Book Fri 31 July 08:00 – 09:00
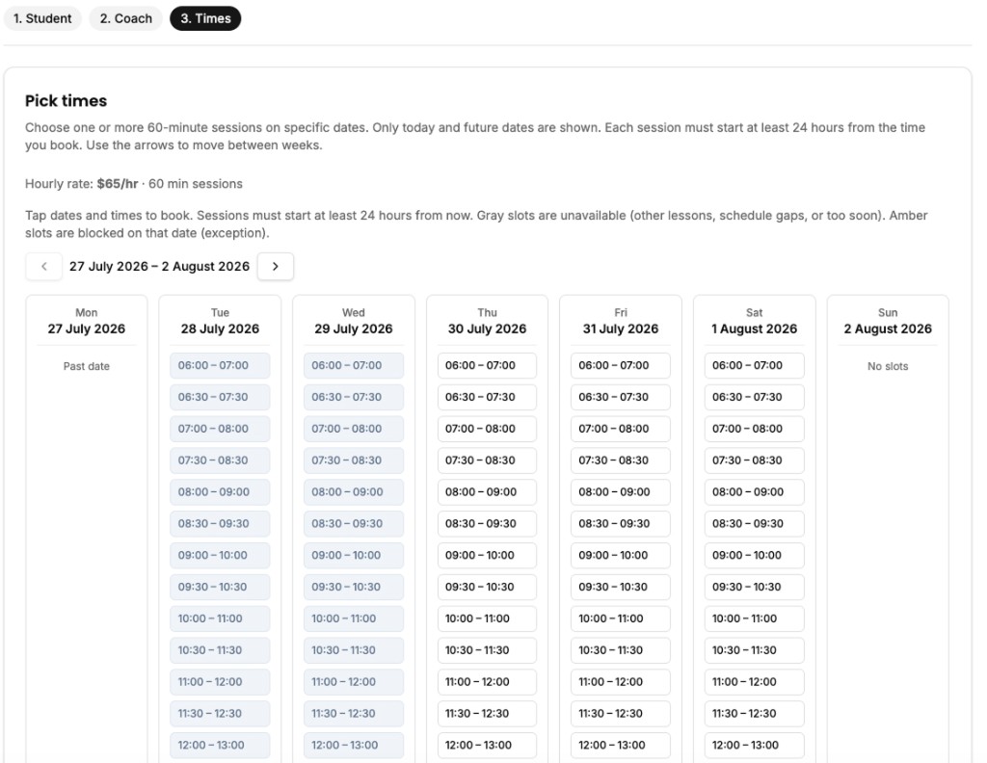The image size is (987, 763). [621, 492]
